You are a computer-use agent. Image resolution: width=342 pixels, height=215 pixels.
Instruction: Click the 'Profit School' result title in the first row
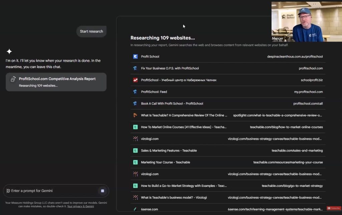150,57
